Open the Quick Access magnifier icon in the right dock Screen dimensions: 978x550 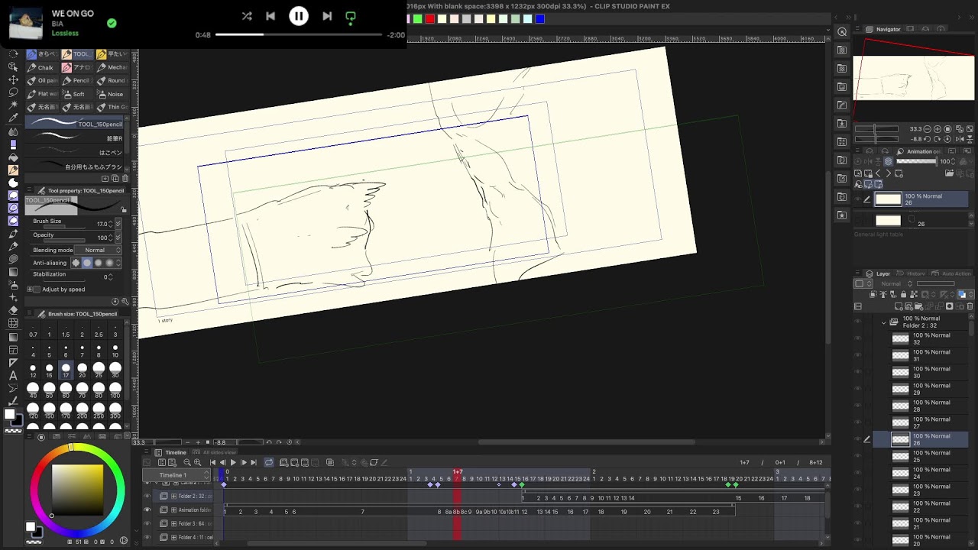pos(842,32)
